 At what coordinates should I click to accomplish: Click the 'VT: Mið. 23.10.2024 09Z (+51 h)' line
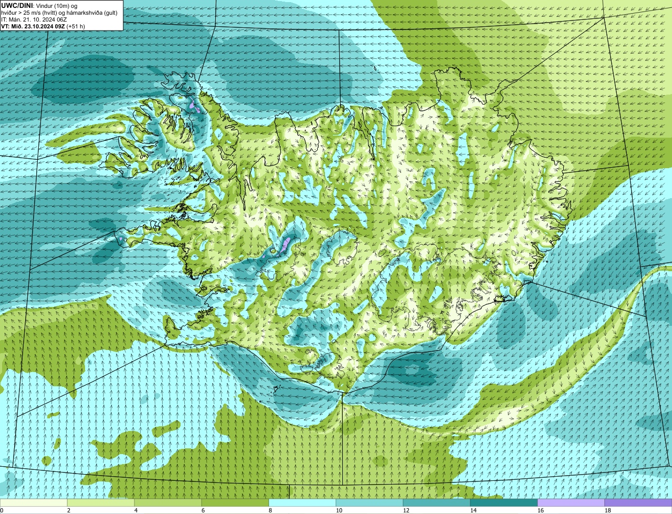point(43,26)
